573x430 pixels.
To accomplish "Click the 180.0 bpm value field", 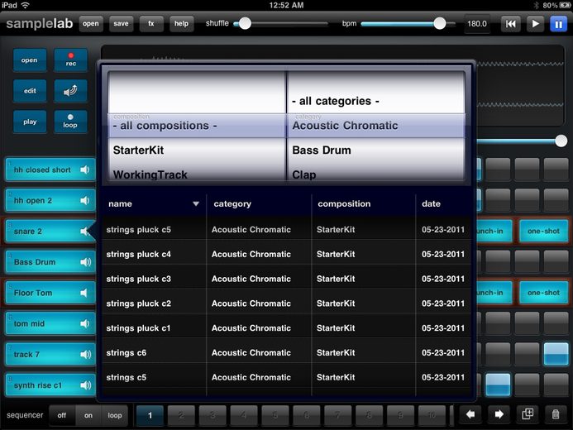I will pyautogui.click(x=477, y=24).
